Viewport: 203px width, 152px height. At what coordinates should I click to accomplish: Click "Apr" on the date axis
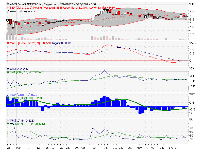[x=83, y=147]
